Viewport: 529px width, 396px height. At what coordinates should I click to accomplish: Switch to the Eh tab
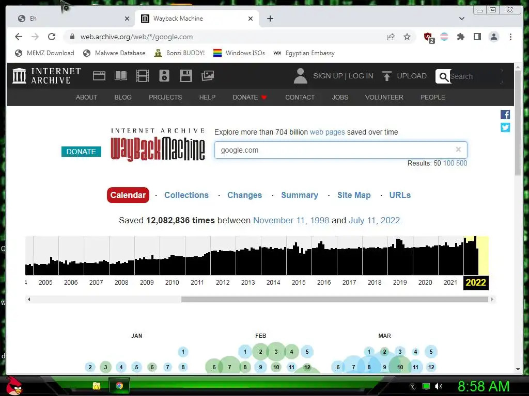pos(71,19)
